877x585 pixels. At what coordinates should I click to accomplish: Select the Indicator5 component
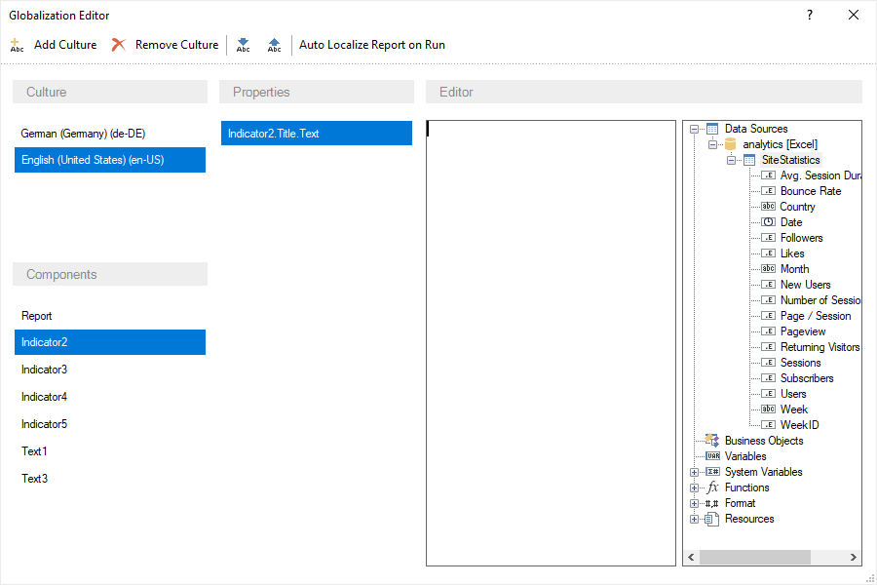(x=110, y=424)
